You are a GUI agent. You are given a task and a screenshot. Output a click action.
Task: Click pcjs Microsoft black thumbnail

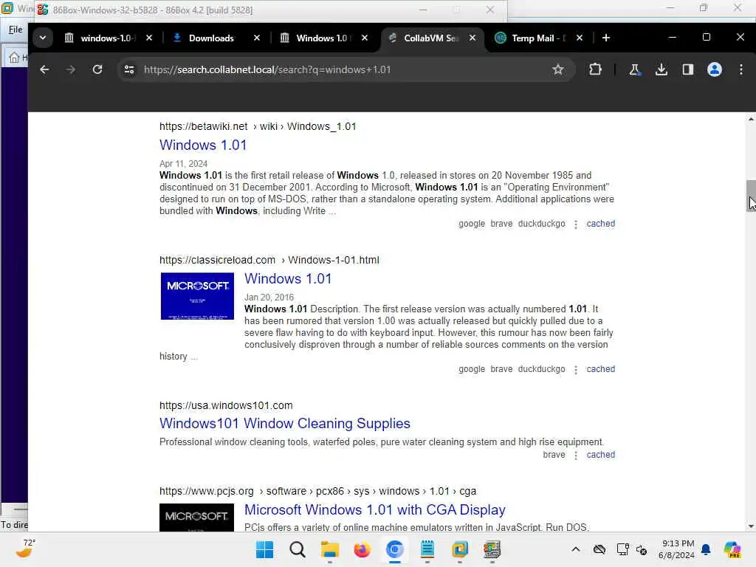(196, 518)
